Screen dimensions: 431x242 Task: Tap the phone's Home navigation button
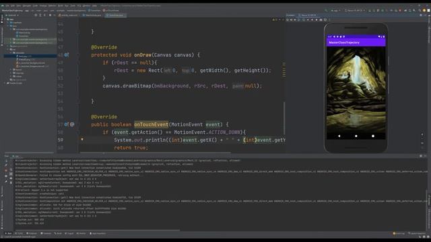[356, 136]
